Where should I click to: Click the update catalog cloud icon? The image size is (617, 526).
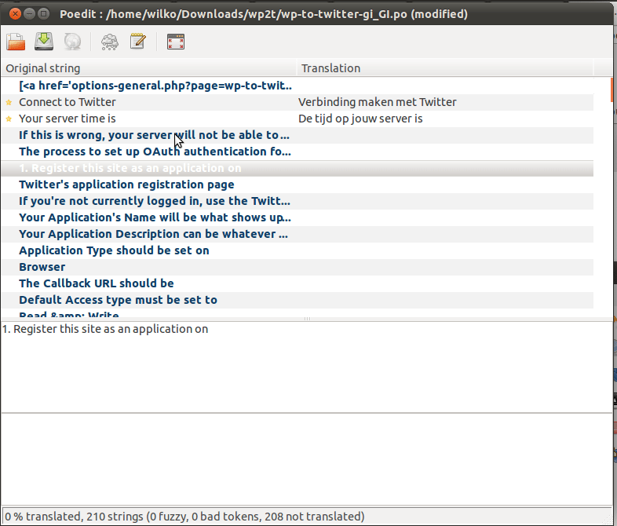pyautogui.click(x=110, y=42)
